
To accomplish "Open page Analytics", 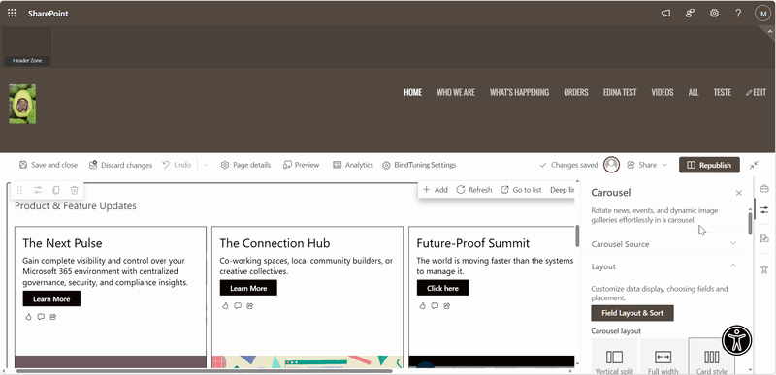I will point(353,165).
